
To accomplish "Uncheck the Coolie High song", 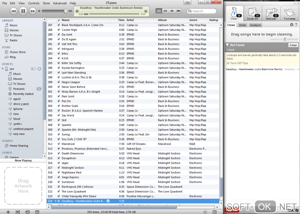I will [59, 30].
